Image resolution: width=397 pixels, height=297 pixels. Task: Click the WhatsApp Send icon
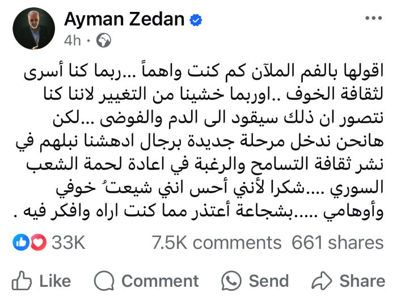(231, 281)
